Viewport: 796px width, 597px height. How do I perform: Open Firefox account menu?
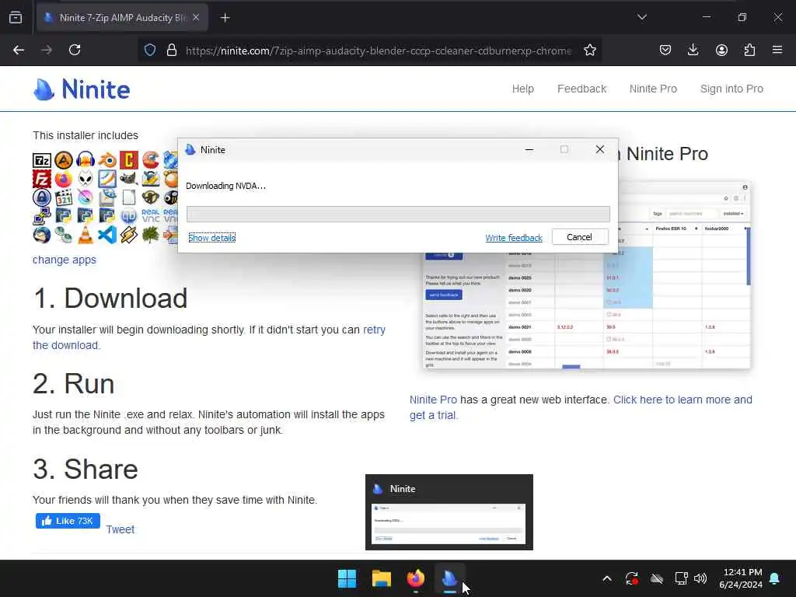pos(721,50)
